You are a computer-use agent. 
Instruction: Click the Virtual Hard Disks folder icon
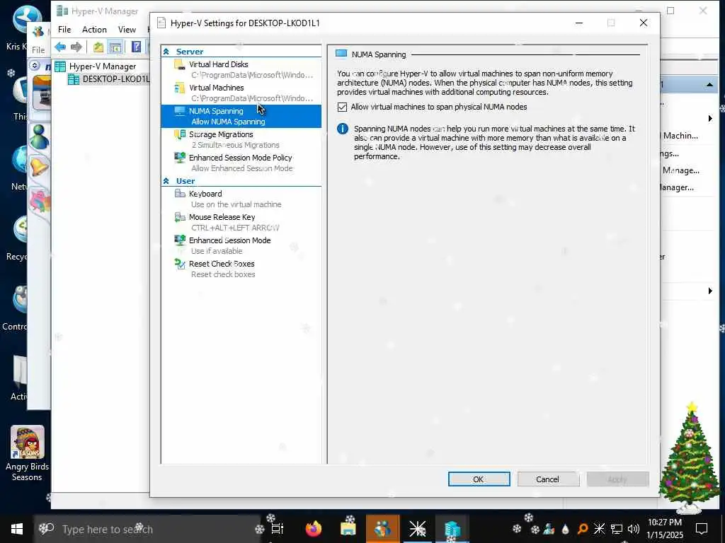(x=179, y=64)
